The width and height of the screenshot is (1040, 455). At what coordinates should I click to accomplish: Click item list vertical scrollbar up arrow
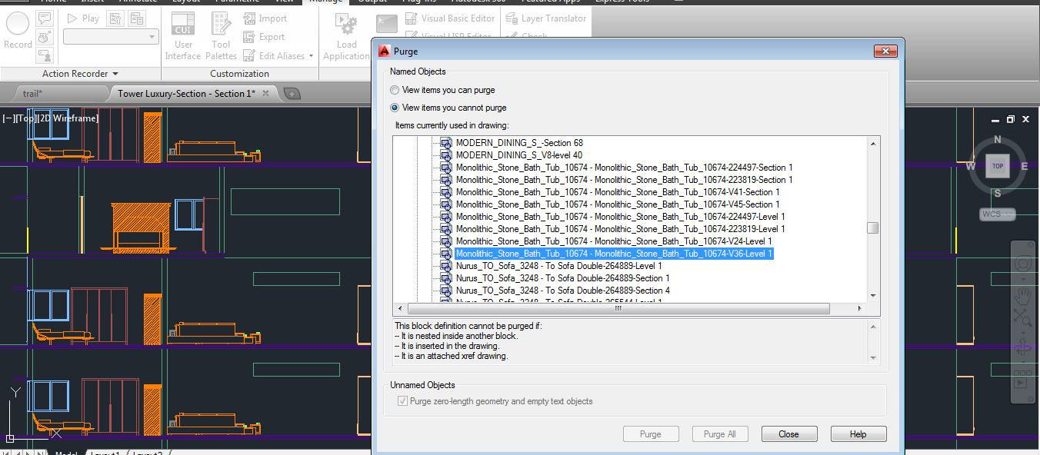[872, 144]
